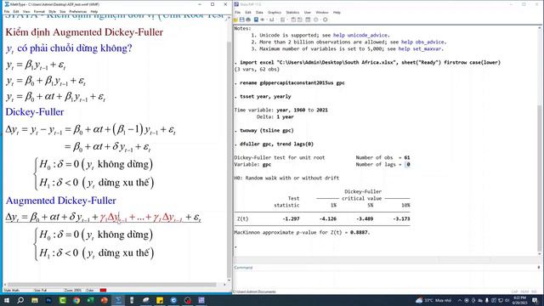Open PowerPoint from the taskbar
544x306 pixels.
pos(104,300)
